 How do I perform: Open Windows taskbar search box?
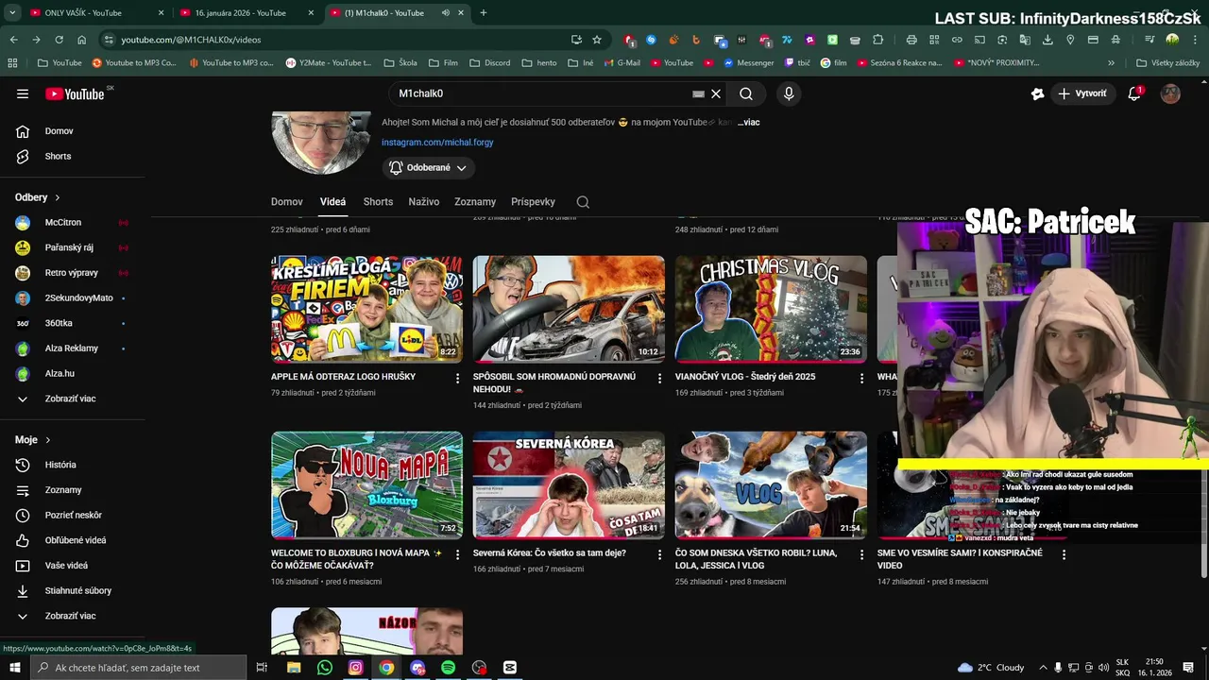coord(140,668)
